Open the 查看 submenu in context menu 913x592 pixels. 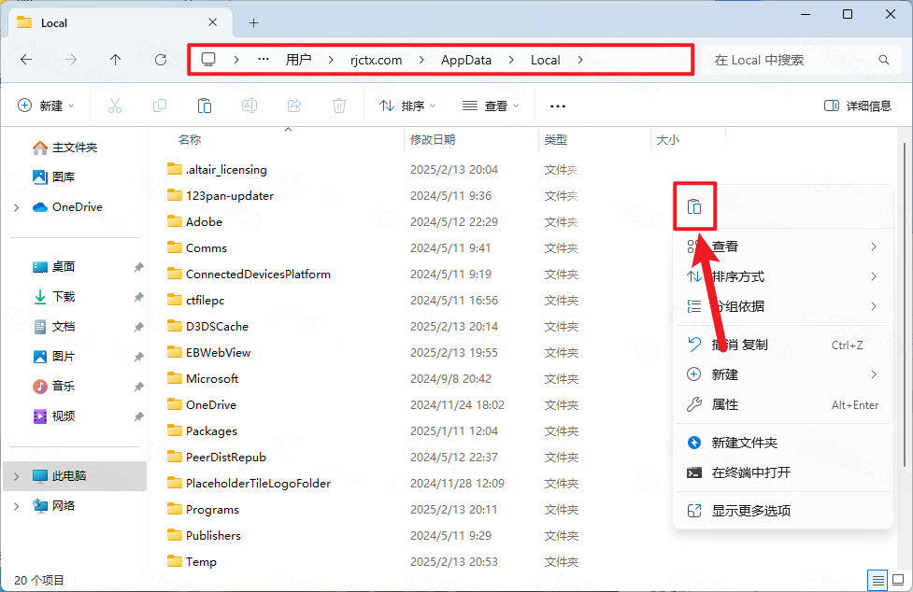782,247
